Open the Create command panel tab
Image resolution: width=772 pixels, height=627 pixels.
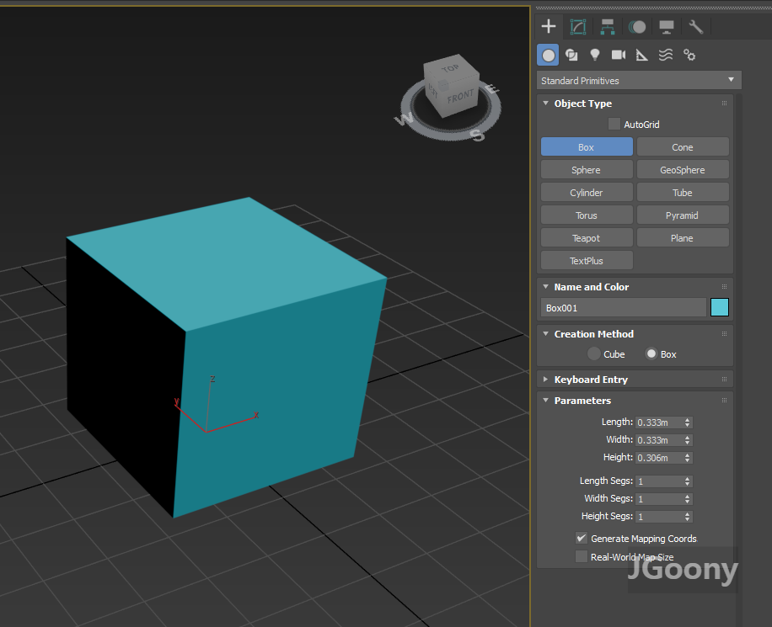pyautogui.click(x=549, y=27)
